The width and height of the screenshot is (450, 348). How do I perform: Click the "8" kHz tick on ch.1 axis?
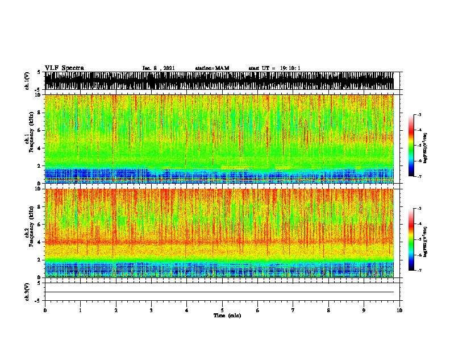(40, 113)
